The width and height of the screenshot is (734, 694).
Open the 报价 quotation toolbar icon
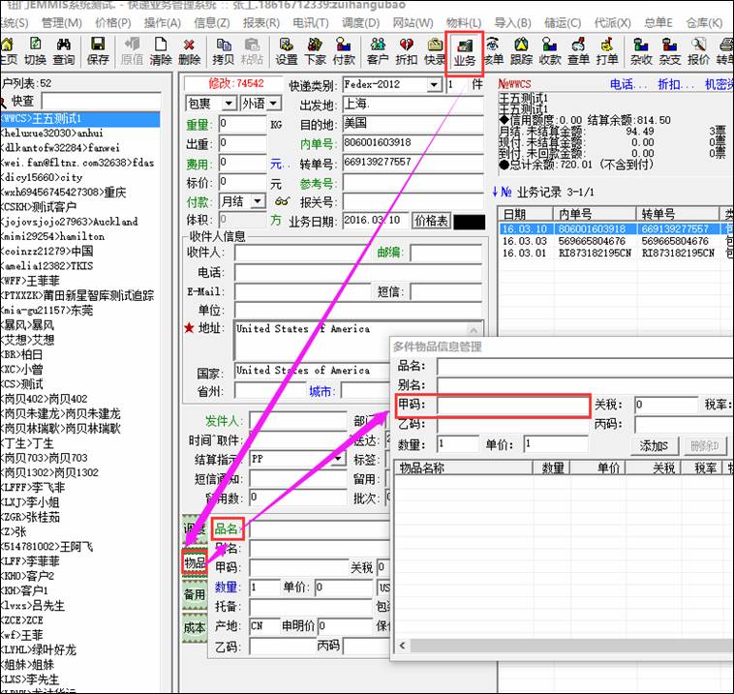pyautogui.click(x=698, y=51)
